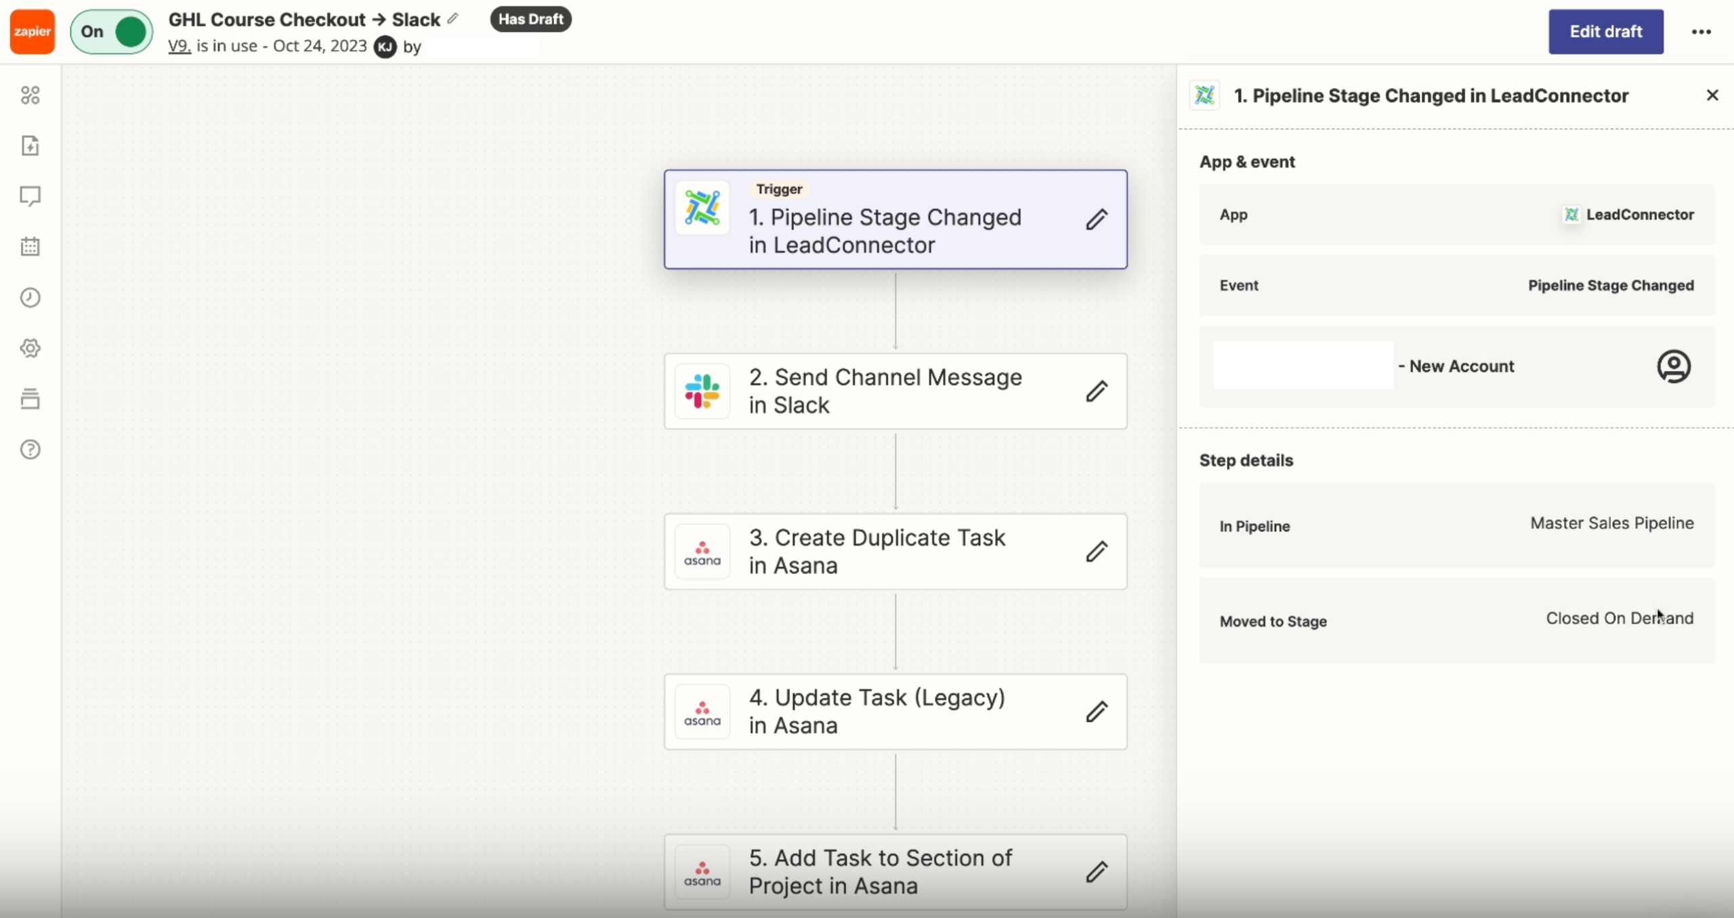Click the New Account profile icon
Image resolution: width=1734 pixels, height=918 pixels.
click(1673, 366)
